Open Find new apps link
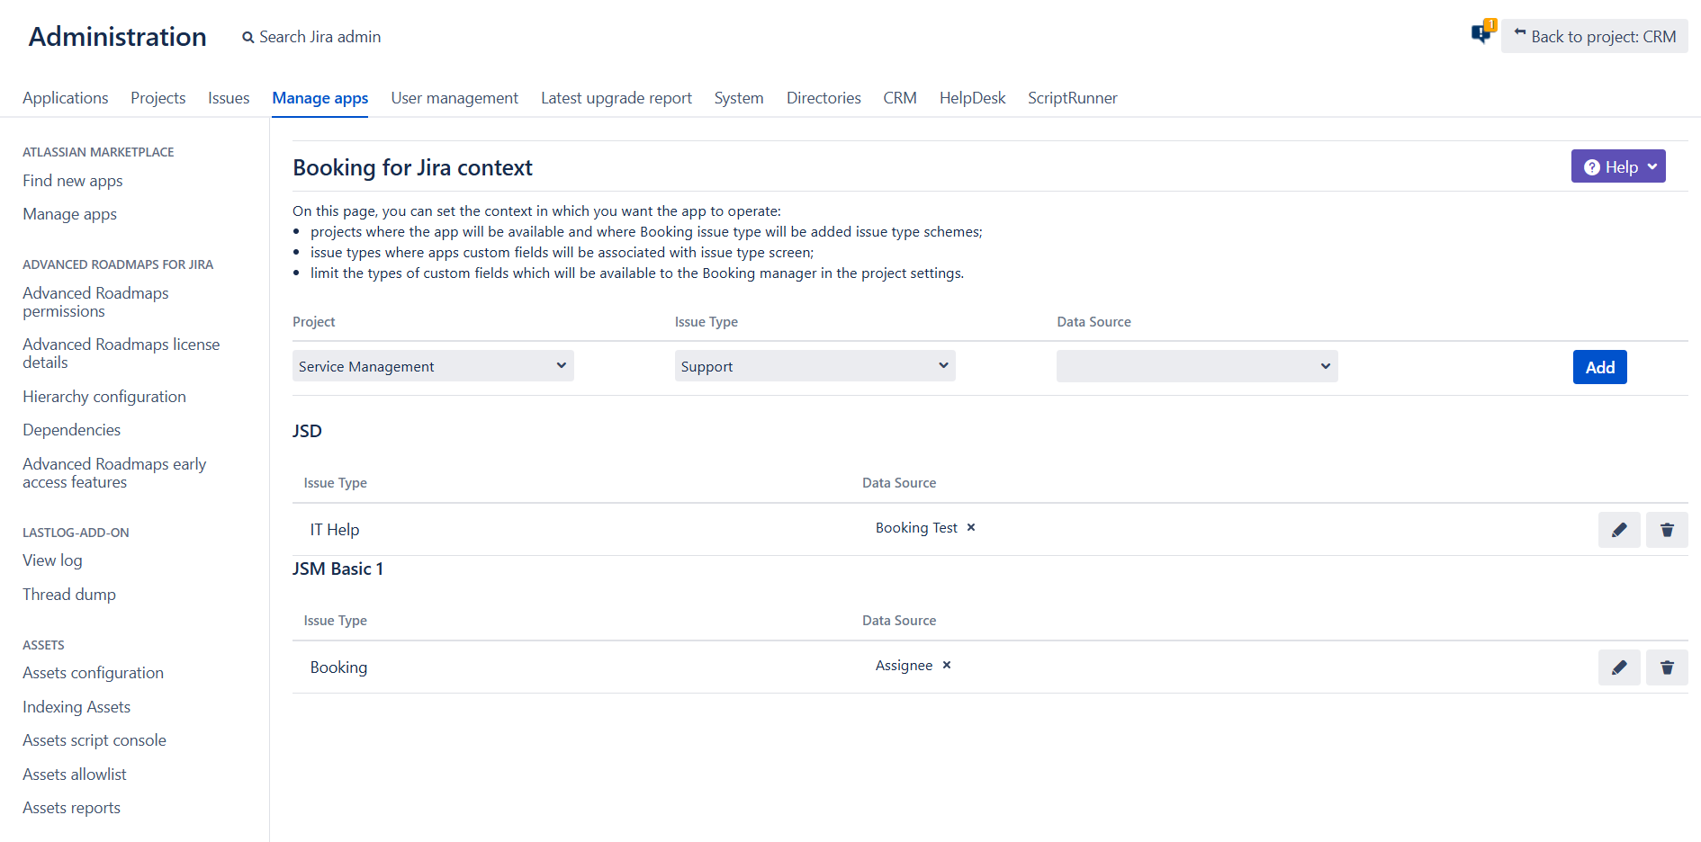 point(73,181)
